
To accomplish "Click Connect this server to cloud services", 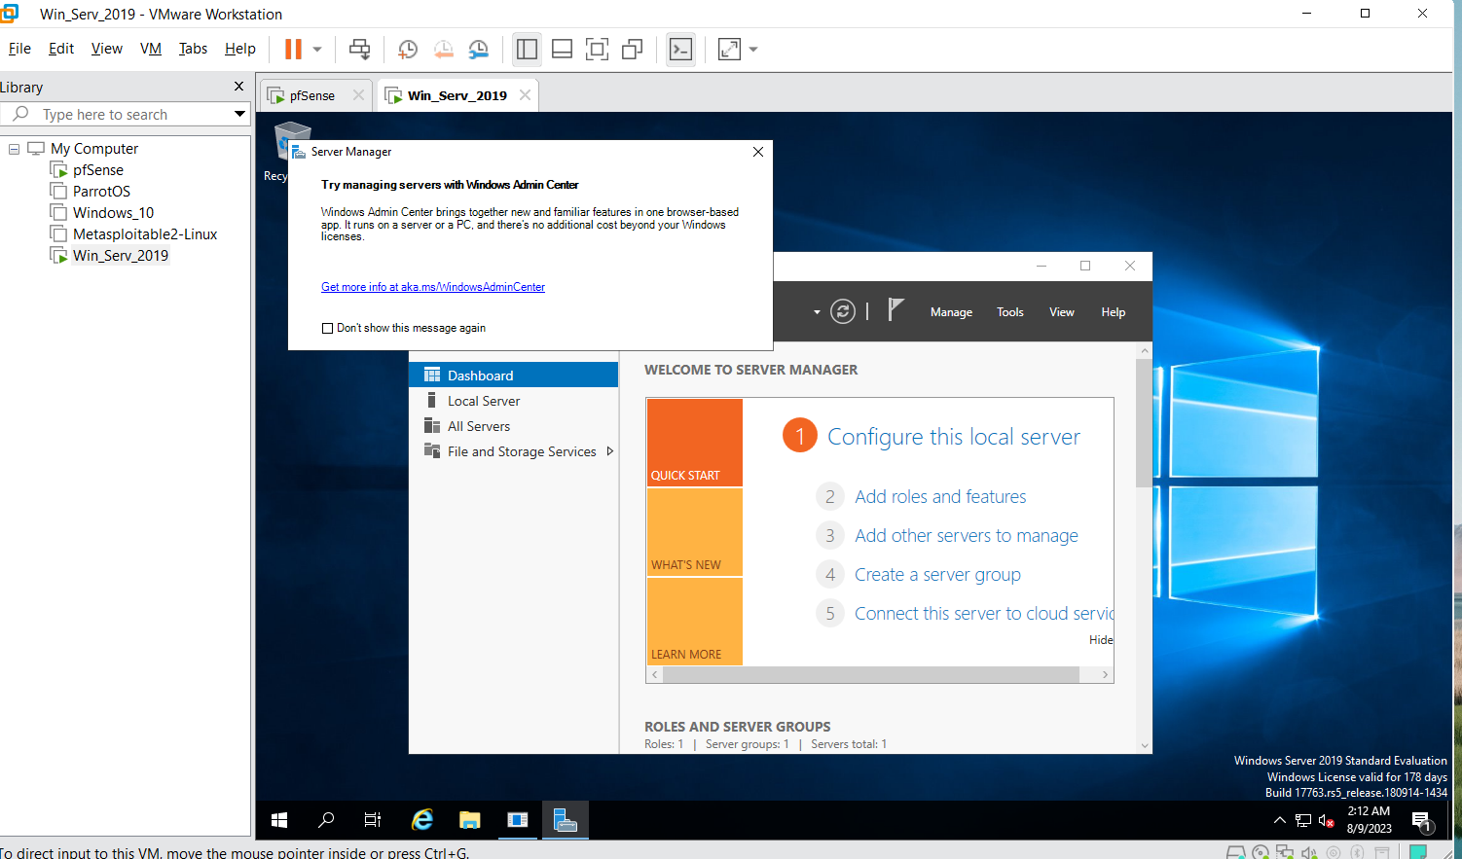I will point(983,614).
